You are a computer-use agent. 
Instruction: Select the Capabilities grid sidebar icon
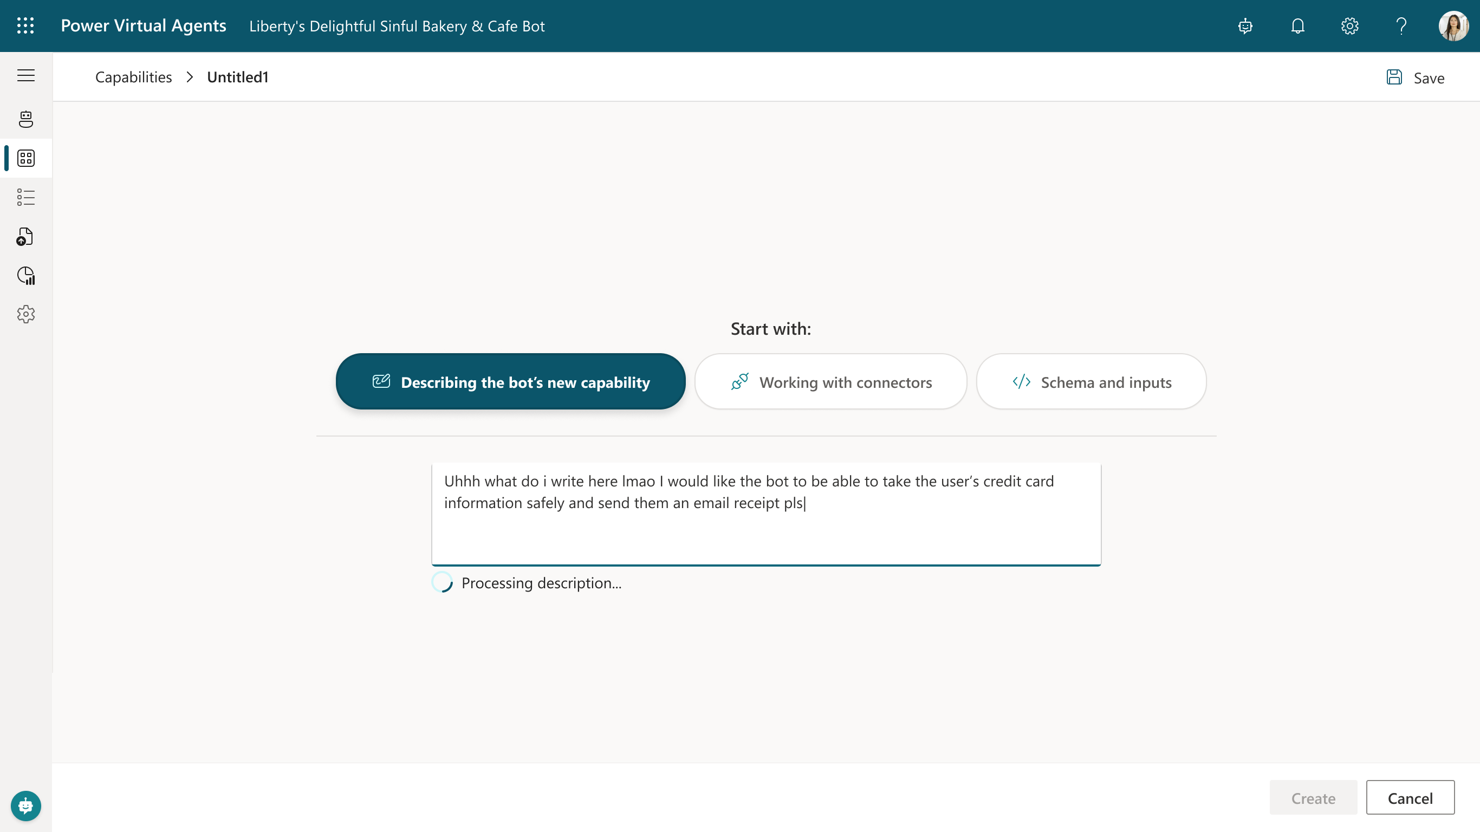(x=26, y=158)
